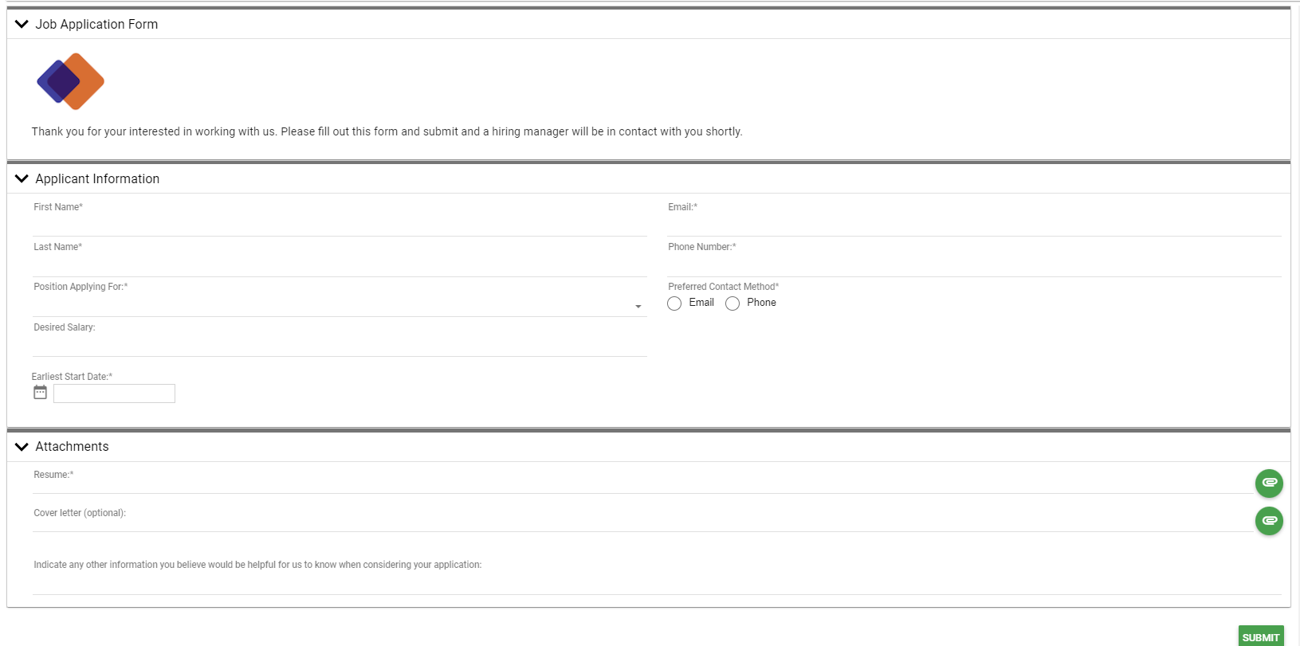
Task: Click the additional information text field
Action: [x=656, y=584]
